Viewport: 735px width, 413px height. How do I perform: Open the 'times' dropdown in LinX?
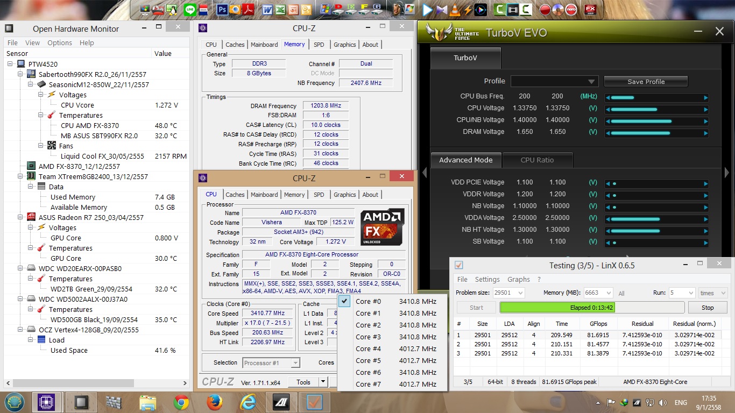pyautogui.click(x=712, y=293)
